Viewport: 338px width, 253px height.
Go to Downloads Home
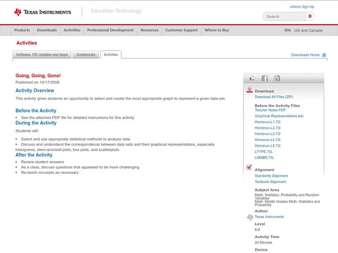coord(305,55)
